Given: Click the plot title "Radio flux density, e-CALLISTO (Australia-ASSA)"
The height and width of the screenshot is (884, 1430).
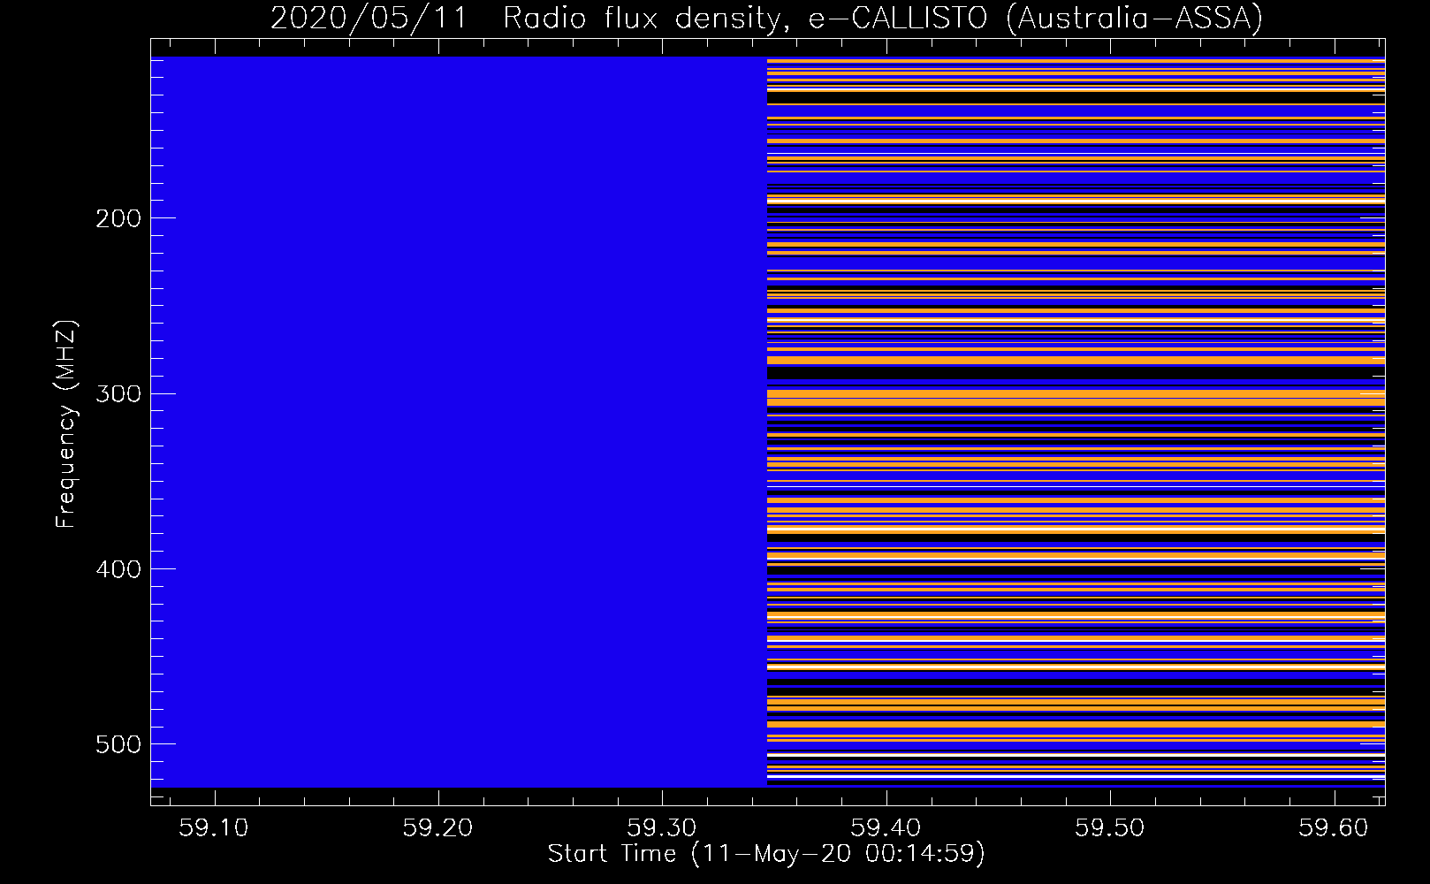Looking at the screenshot, I should (x=883, y=18).
